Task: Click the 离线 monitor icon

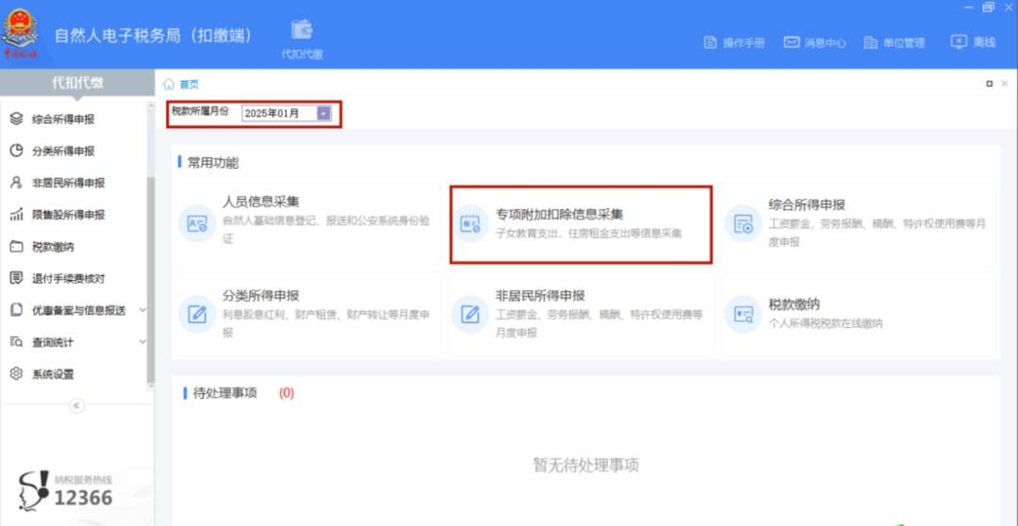Action: pos(959,42)
